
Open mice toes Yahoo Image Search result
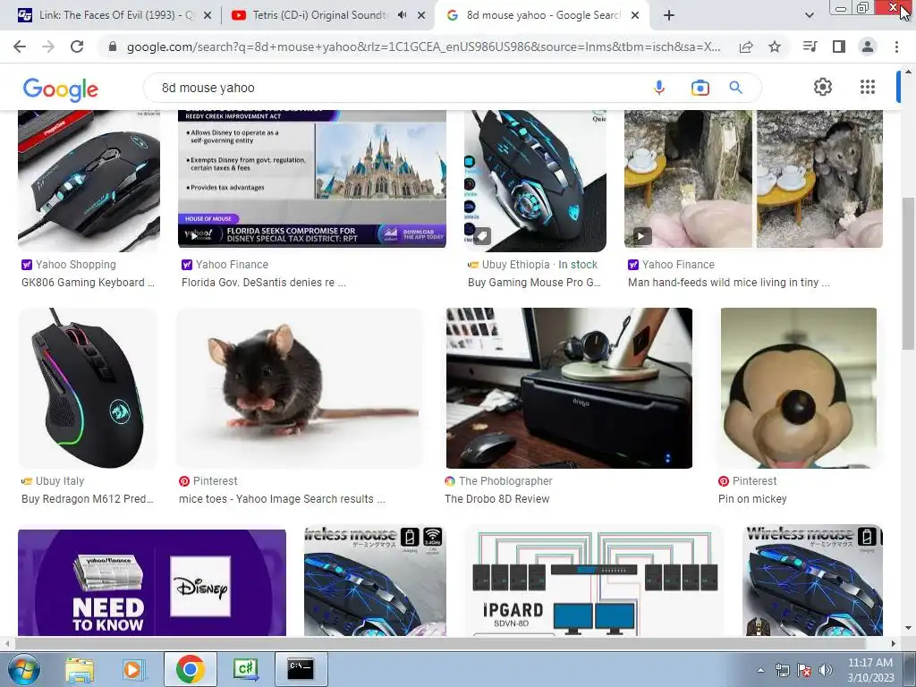pyautogui.click(x=282, y=499)
